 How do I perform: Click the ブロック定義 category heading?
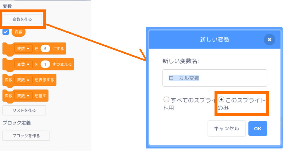[17, 123]
